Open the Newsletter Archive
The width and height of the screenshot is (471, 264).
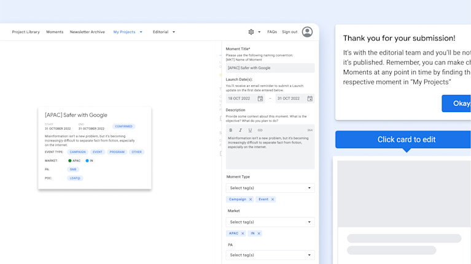87,32
